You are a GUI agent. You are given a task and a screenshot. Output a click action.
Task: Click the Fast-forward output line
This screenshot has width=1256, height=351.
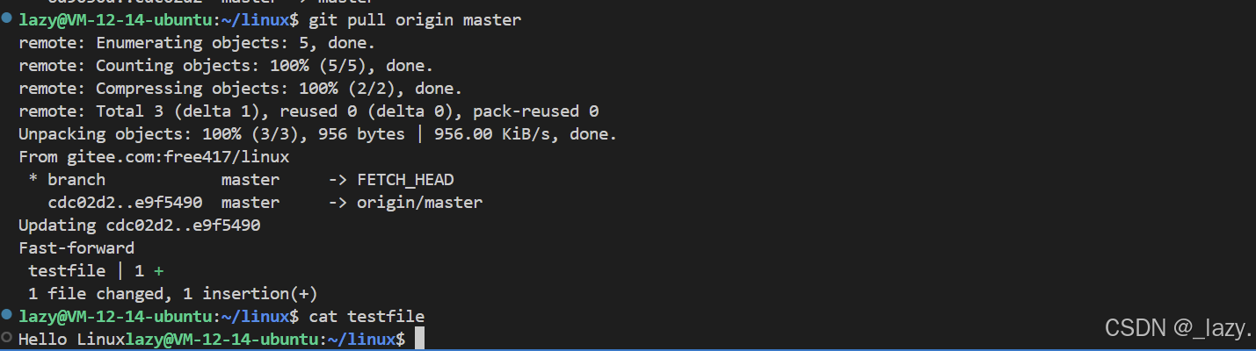tap(76, 248)
